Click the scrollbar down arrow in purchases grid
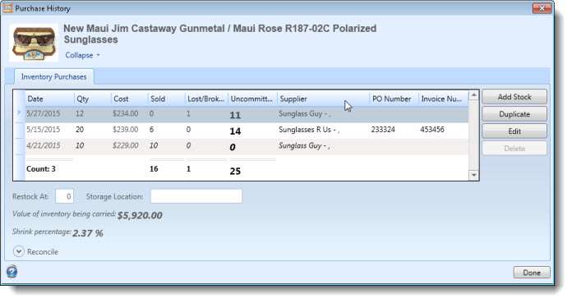Image resolution: width=572 pixels, height=303 pixels. [473, 175]
